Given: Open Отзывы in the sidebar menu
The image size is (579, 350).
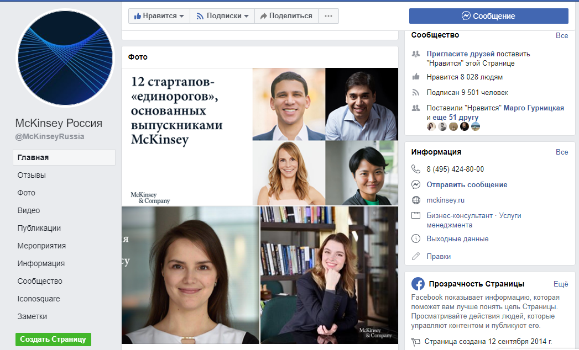Looking at the screenshot, I should tap(32, 175).
